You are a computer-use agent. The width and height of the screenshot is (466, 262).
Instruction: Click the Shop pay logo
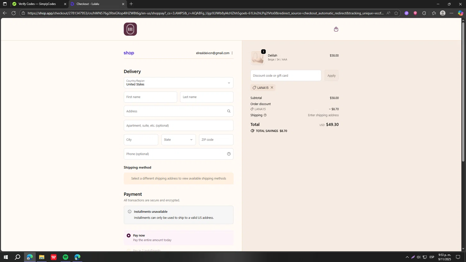click(129, 53)
